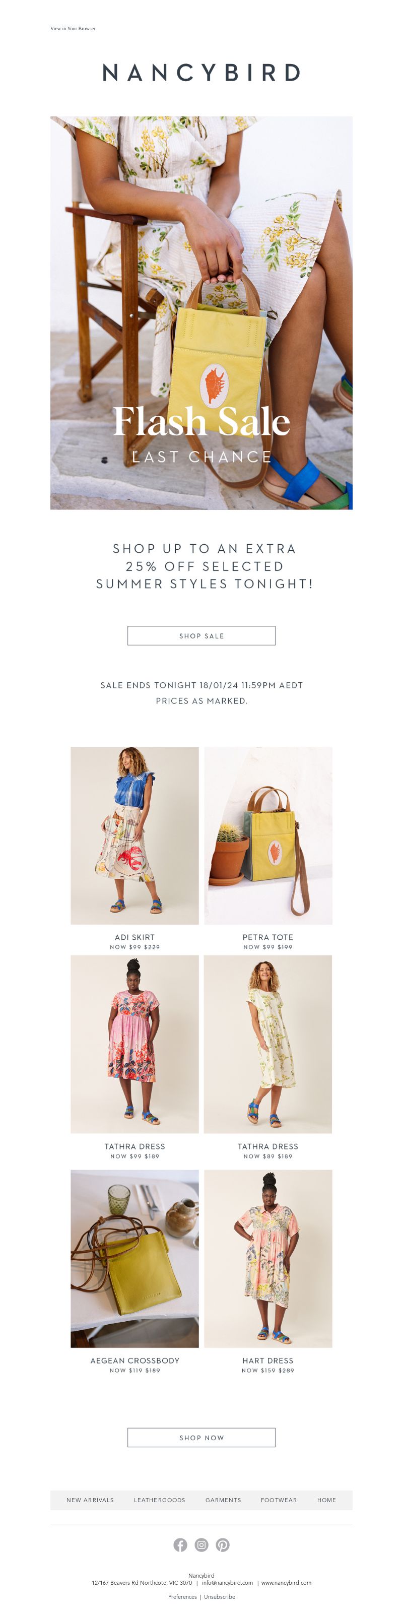Open the Instagram social icon
403x1617 pixels.
tap(201, 1545)
